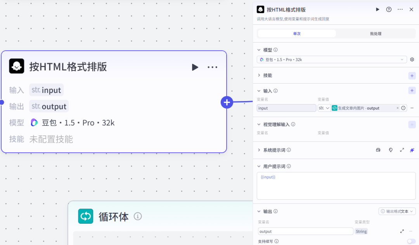The image size is (419, 245).
Task: Open the more options menu in panel header
Action: pos(400,9)
